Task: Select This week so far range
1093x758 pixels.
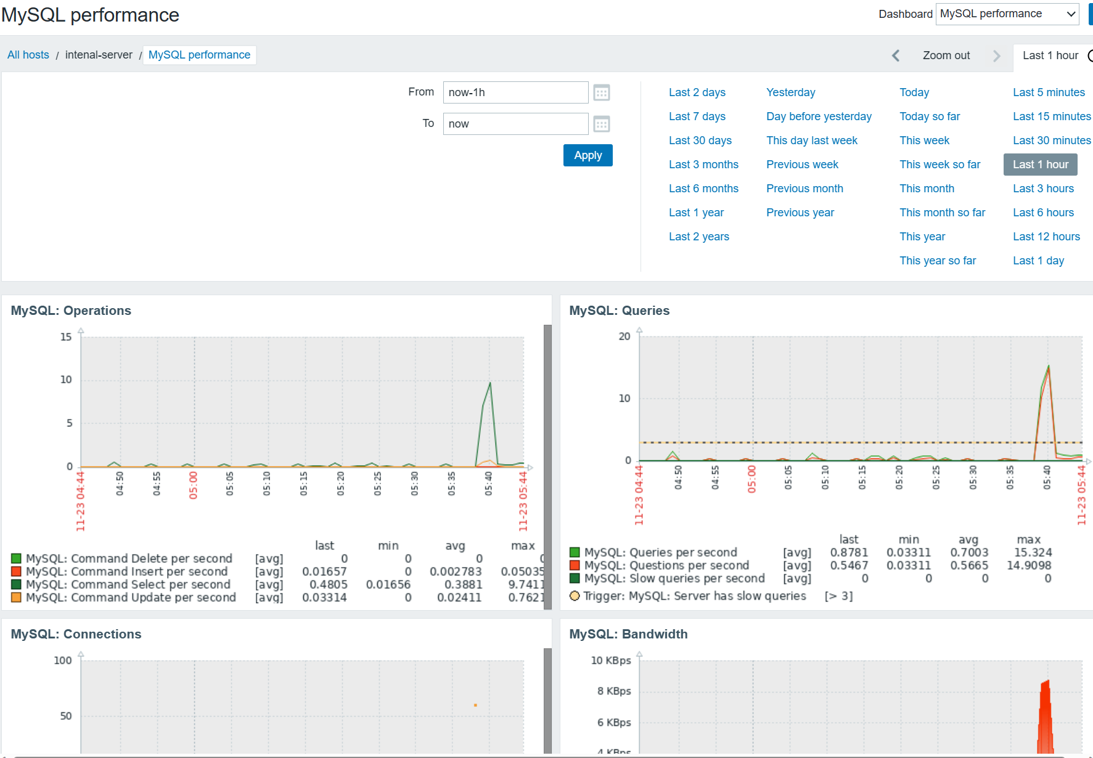Action: [x=940, y=165]
